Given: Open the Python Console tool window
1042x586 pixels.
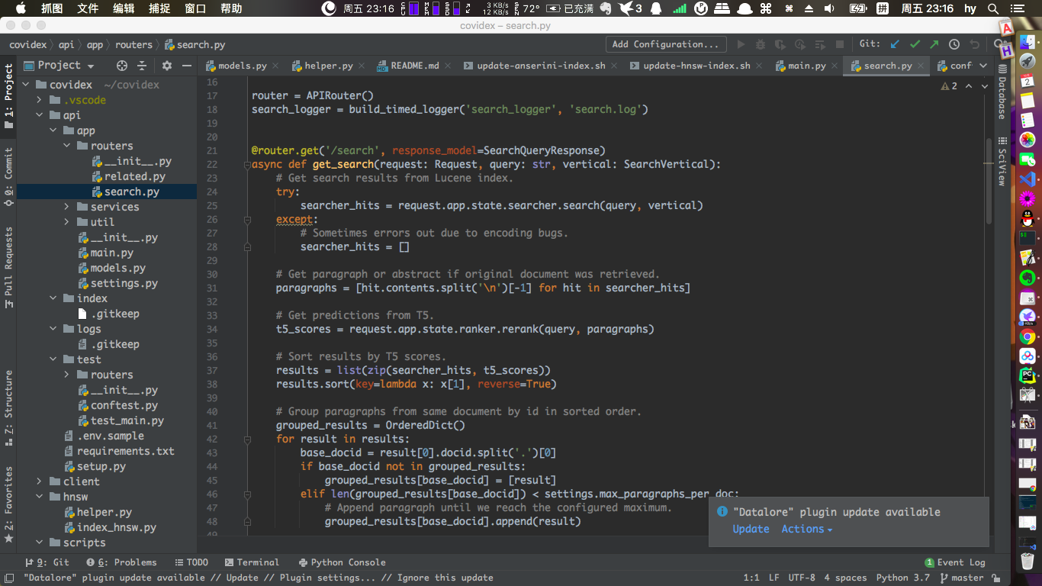Looking at the screenshot, I should (x=343, y=562).
